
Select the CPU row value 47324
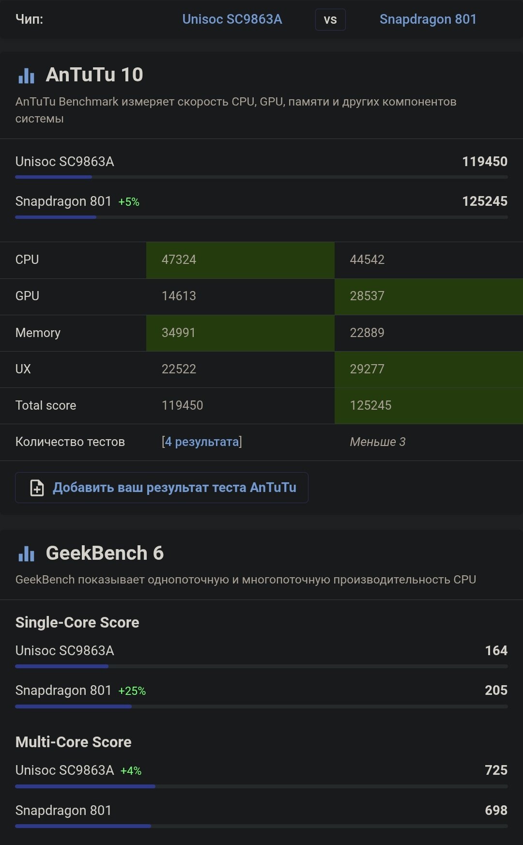click(179, 260)
